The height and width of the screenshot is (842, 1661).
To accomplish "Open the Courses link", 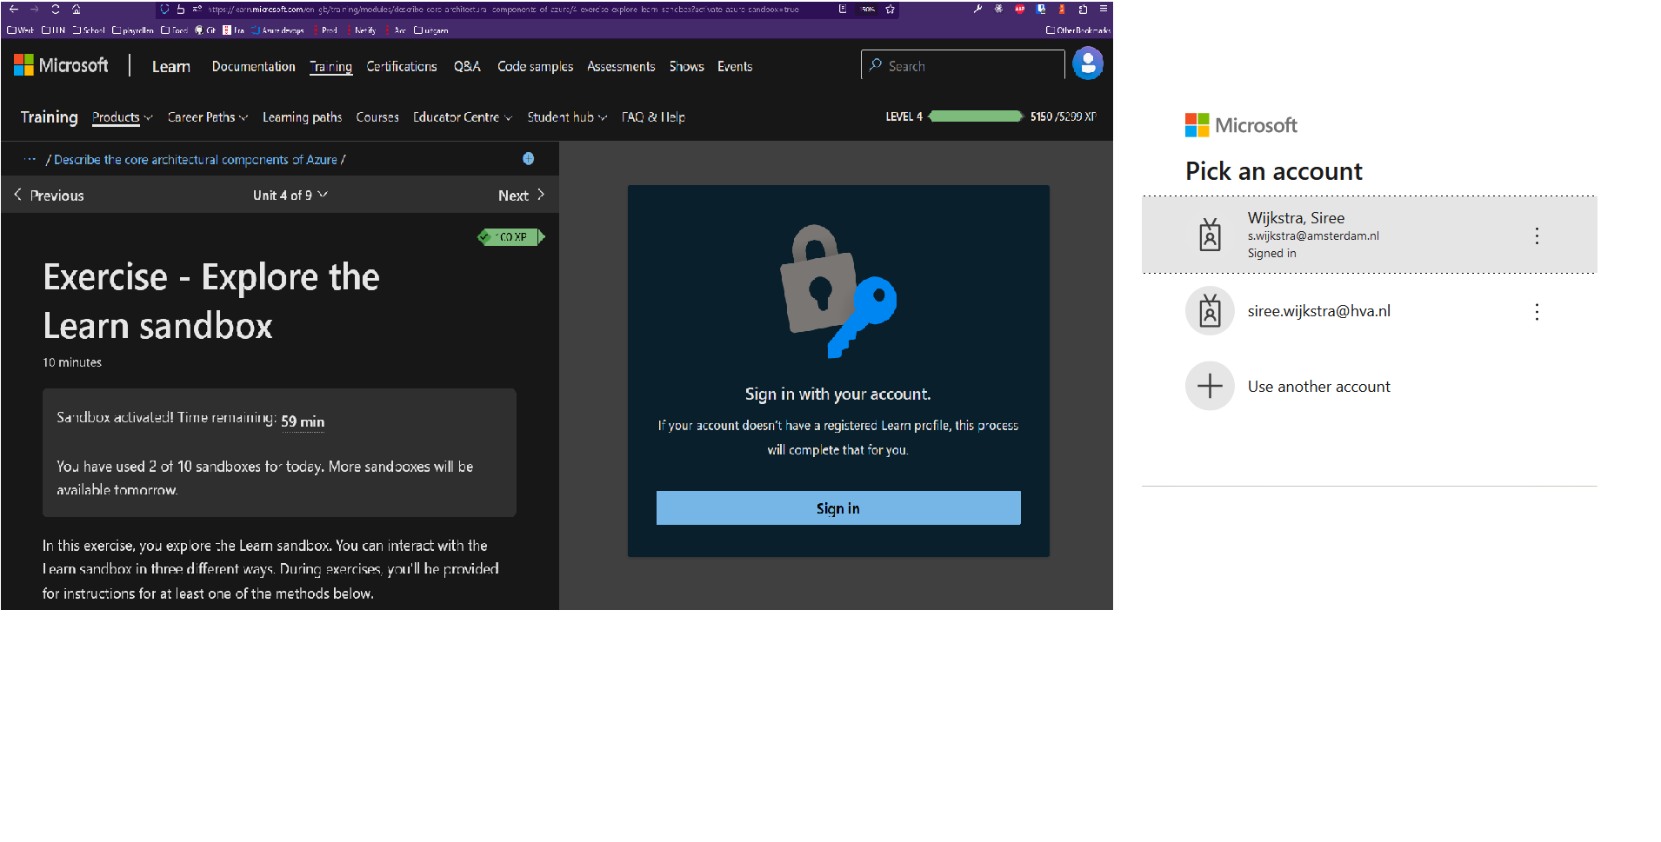I will click(377, 117).
